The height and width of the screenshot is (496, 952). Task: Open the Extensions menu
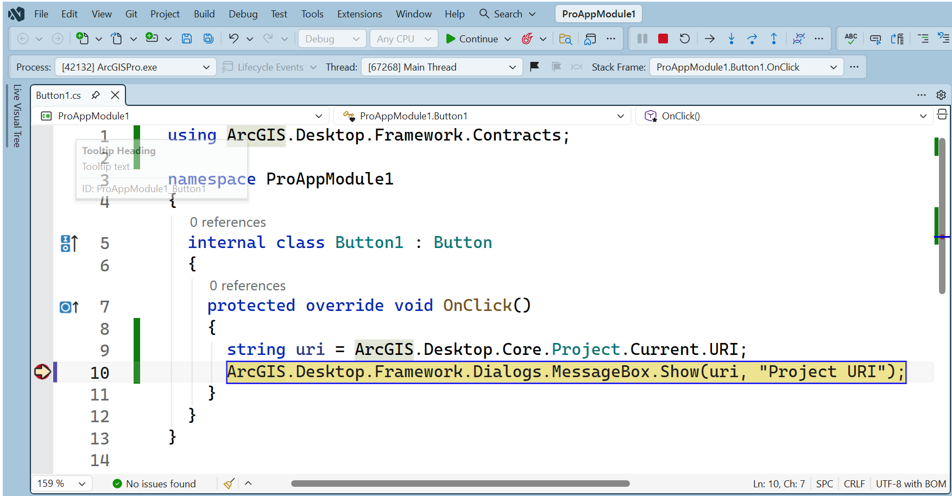tap(360, 14)
